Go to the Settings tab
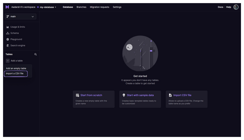Viewport: 244px width, 140px height. pyautogui.click(x=117, y=7)
